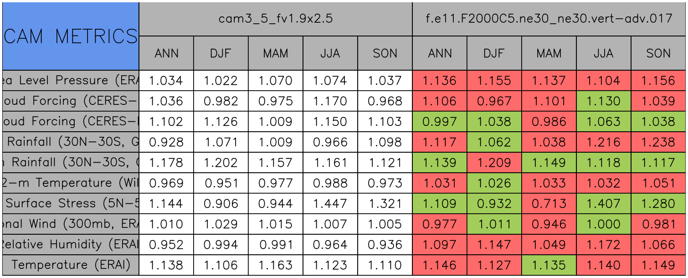Select the Relative Humidity (ERAI) row label
The image size is (688, 278).
pos(70,244)
